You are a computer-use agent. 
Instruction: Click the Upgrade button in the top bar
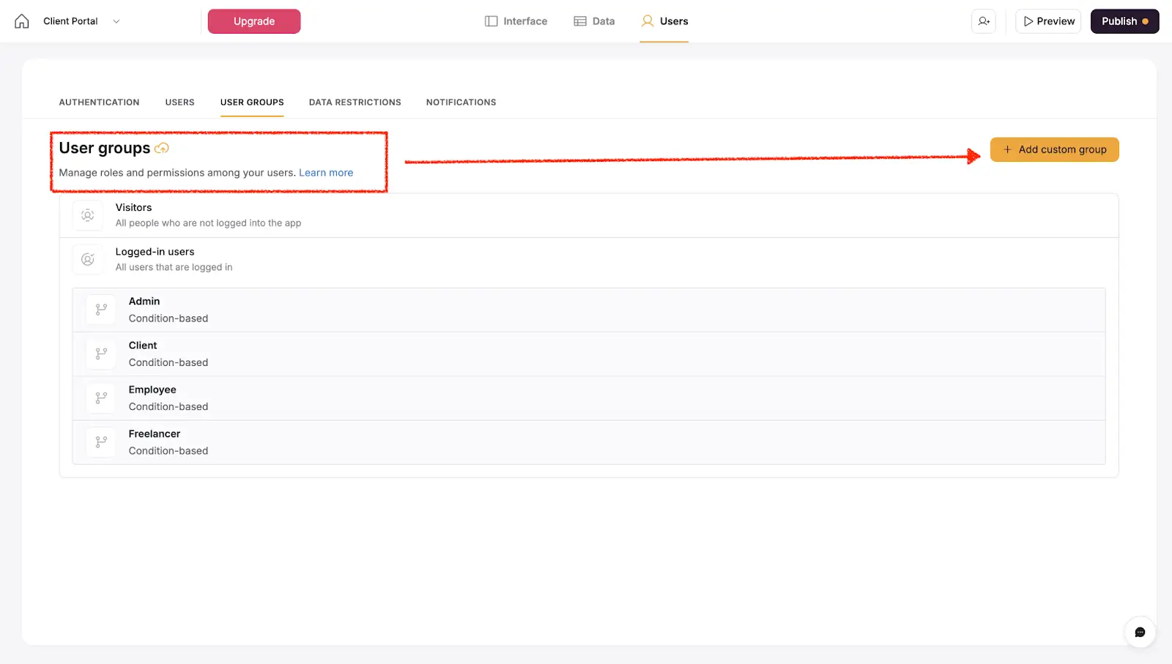[253, 21]
